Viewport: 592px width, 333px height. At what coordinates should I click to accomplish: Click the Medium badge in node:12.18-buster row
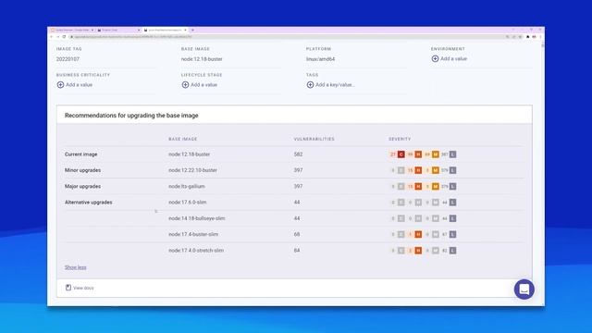pos(436,154)
